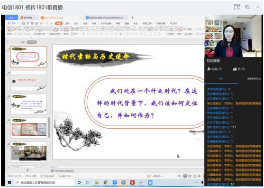Image resolution: width=264 pixels, height=188 pixels.
Task: Click the slide thumbnail panel vertical scrollbar
Action: click(x=49, y=127)
